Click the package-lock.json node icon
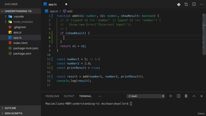 10,48
